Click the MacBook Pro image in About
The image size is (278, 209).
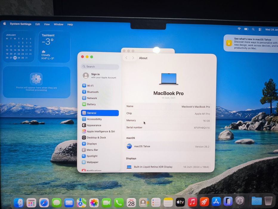169,79
